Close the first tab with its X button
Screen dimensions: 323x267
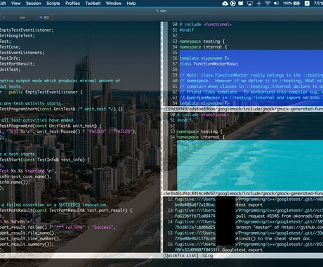click(x=4, y=18)
